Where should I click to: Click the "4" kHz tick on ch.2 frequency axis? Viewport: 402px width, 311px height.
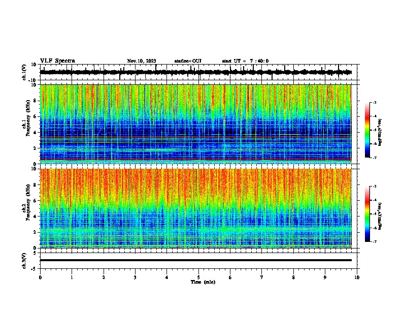(35, 216)
